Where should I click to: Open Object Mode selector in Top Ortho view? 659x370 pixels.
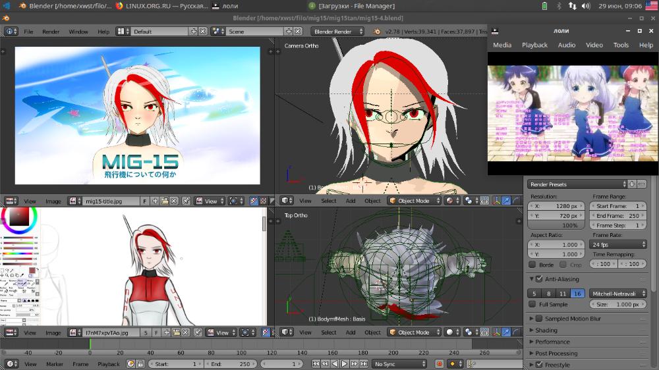click(415, 332)
